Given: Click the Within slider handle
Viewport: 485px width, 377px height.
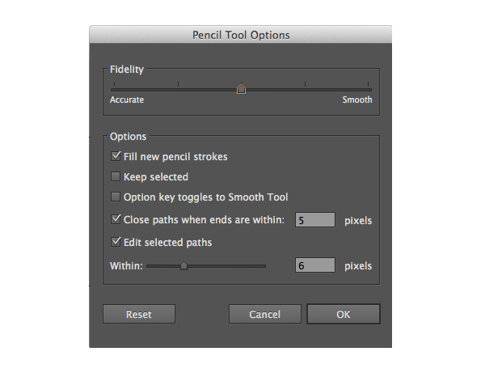Looking at the screenshot, I should 183,265.
